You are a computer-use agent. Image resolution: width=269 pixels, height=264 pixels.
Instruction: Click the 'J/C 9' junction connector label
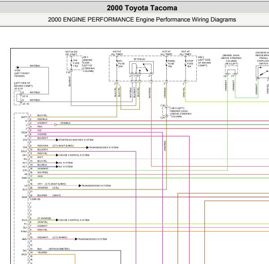pos(25,96)
